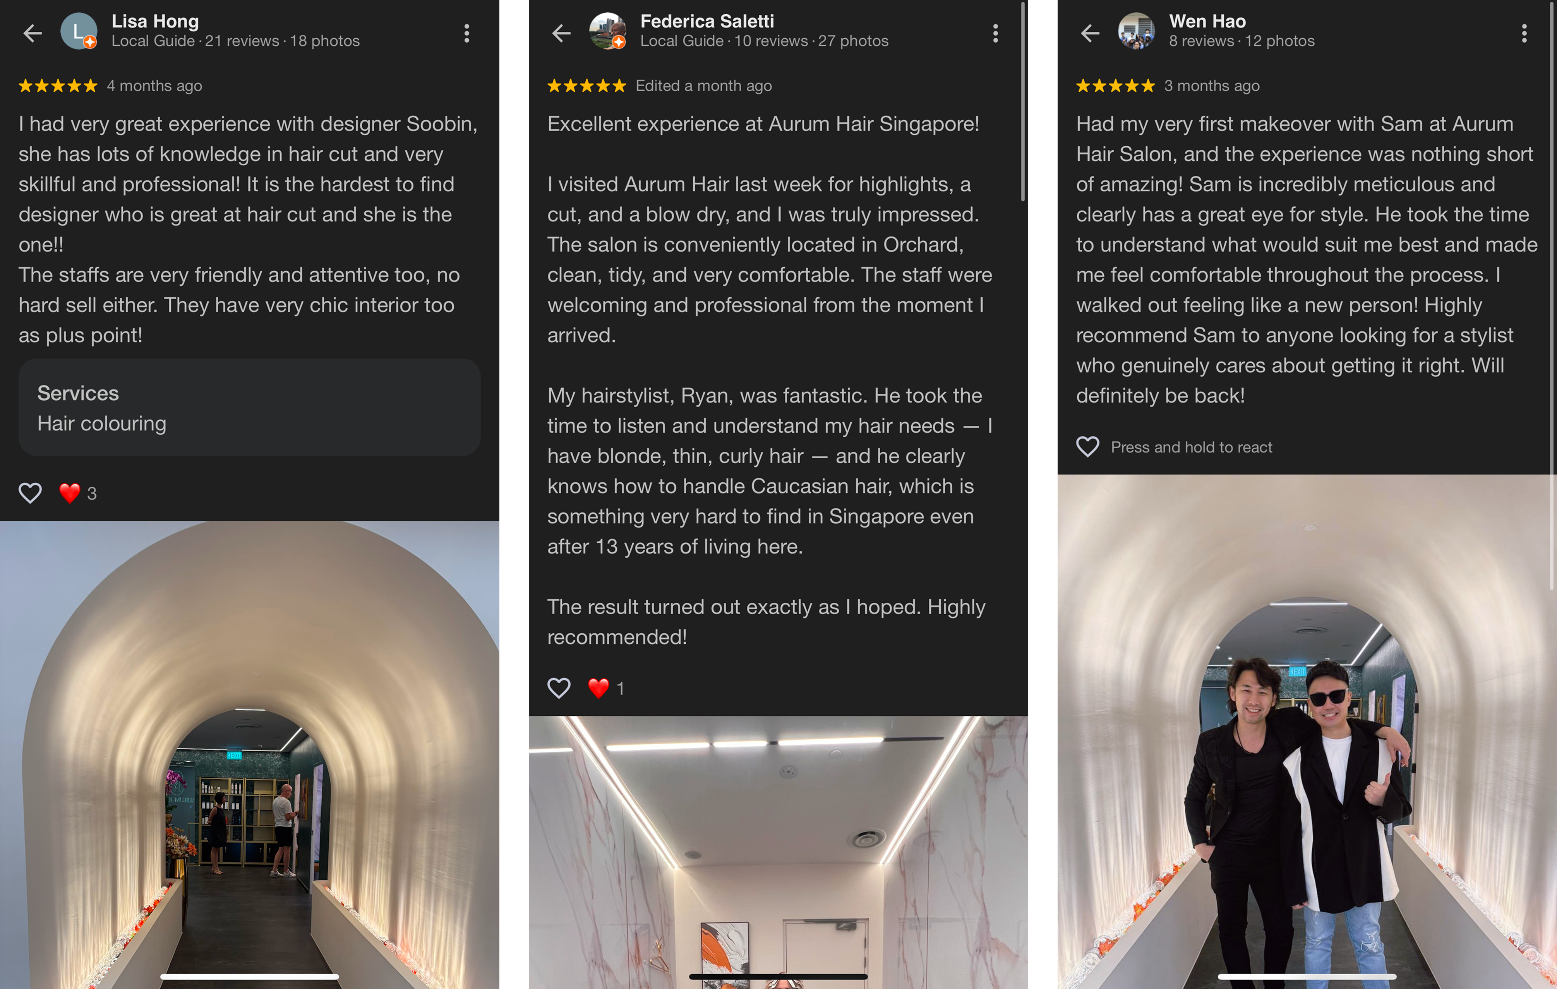Open Federica Saletti's profile picture
Viewport: 1557px width, 989px height.
tap(607, 31)
